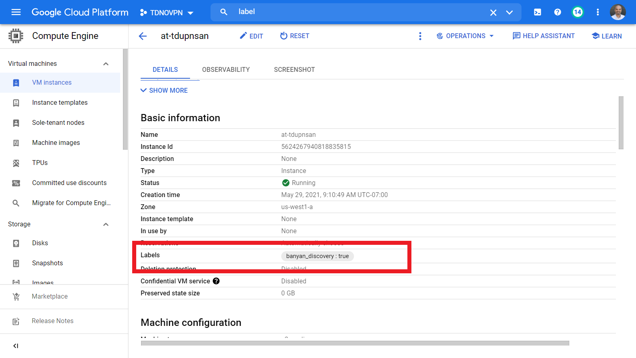Screen dimensions: 636x358
Task: Open notifications badge showing 14
Action: point(577,12)
